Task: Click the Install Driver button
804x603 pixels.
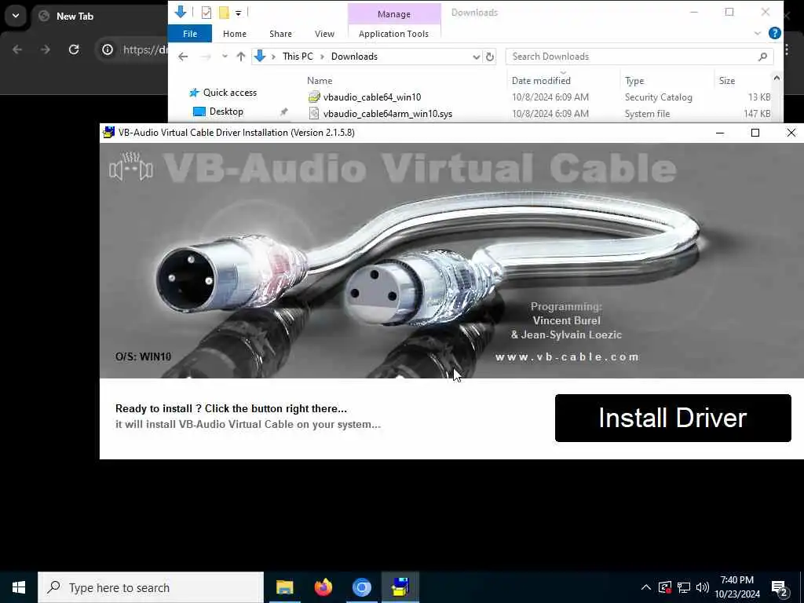Action: [x=673, y=418]
